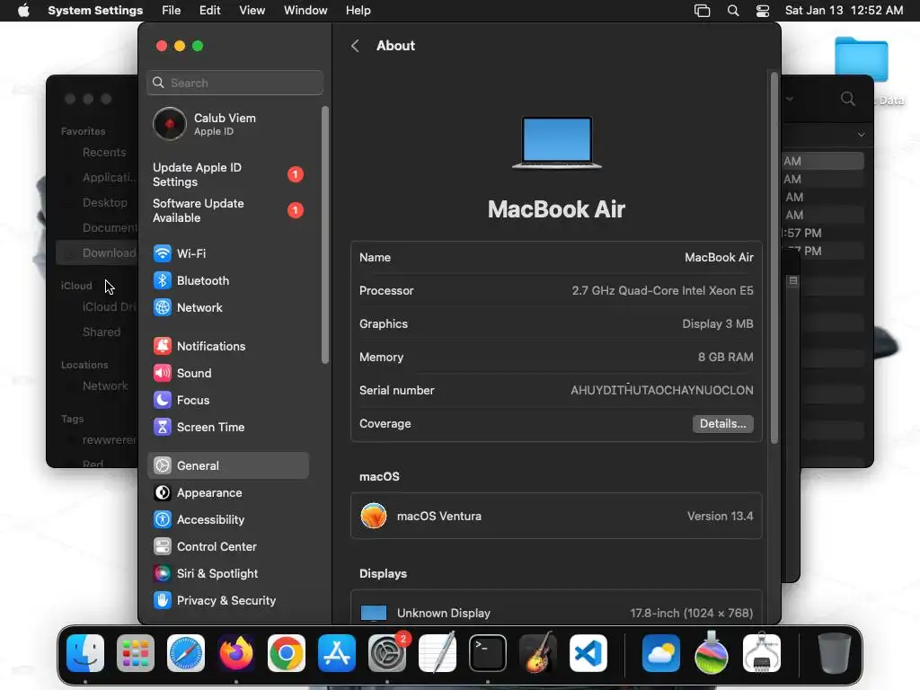Open System Information in Dock
920x690 pixels.
[x=762, y=653]
